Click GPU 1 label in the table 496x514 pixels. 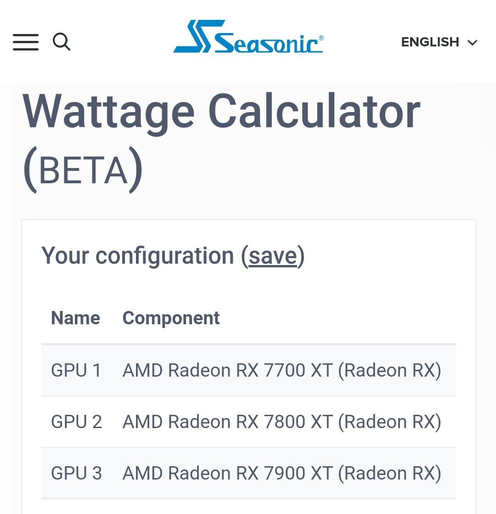(76, 370)
